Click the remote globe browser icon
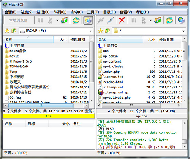This screenshot has height=159, width=190. [x=181, y=20]
